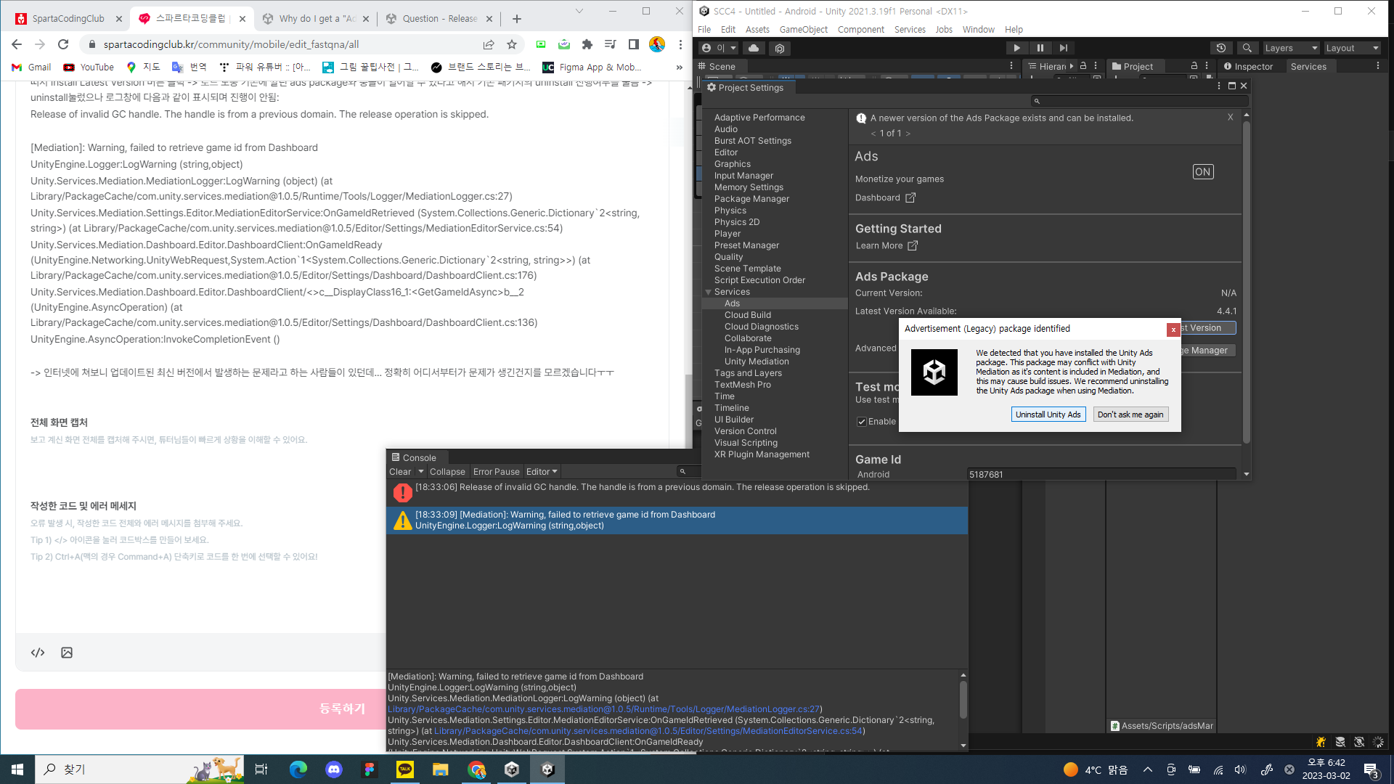Open the Getting Started Learn More link
The height and width of the screenshot is (784, 1394).
(x=886, y=245)
